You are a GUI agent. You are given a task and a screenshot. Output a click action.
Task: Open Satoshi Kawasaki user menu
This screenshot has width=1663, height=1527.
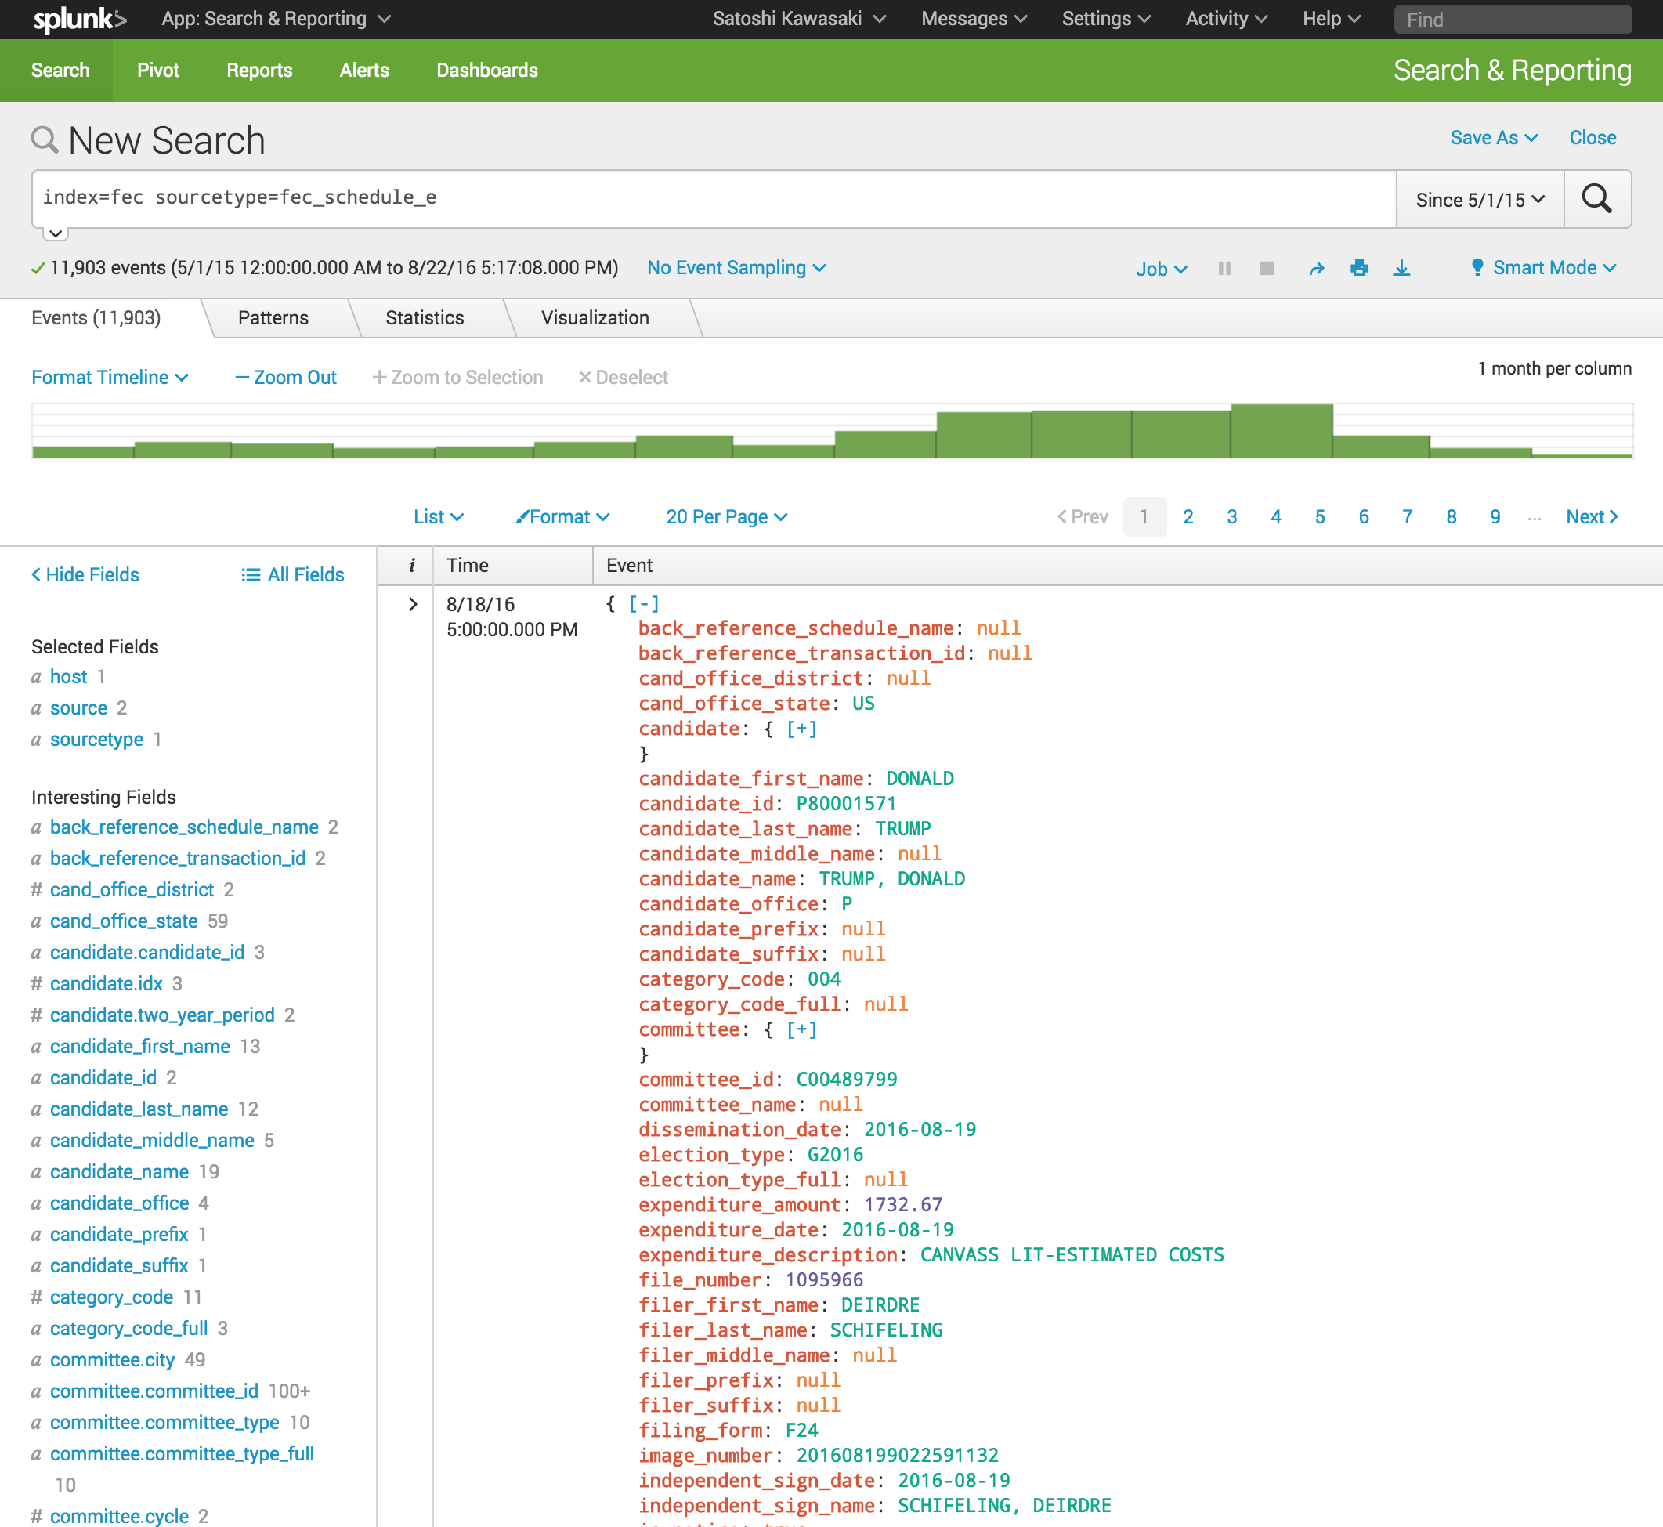point(799,18)
